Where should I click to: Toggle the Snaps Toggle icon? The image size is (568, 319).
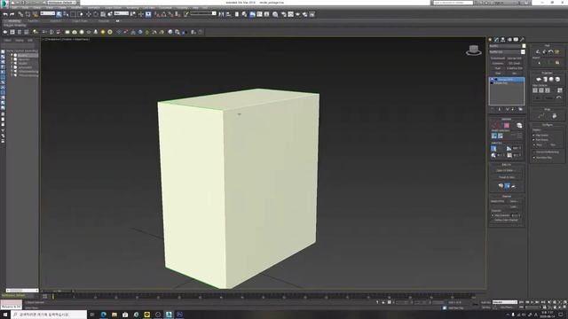(x=158, y=14)
